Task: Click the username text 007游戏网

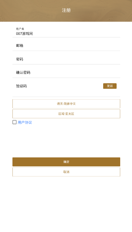Action: pyautogui.click(x=25, y=34)
